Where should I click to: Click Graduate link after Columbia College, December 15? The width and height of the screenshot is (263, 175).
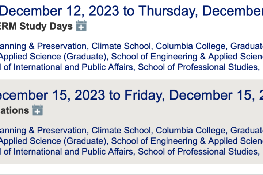247,130
